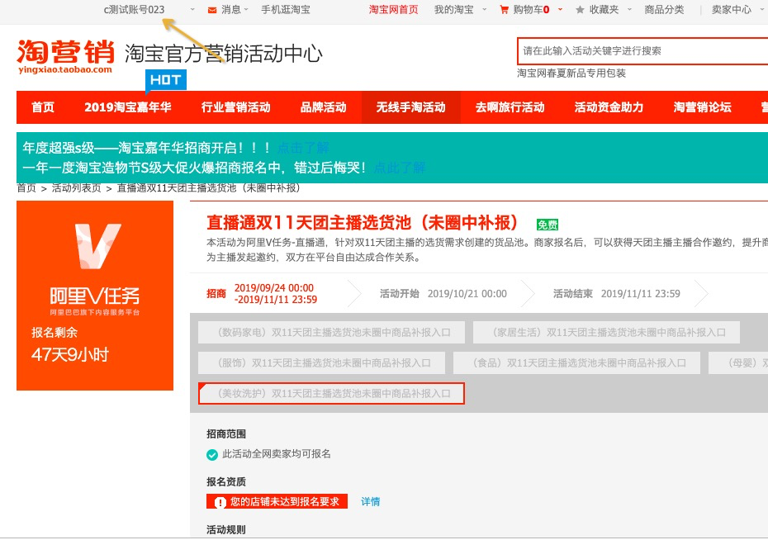768x540 pixels.
Task: Click the green checkmark beside 此活动全网卖家均可报名
Action: [212, 455]
